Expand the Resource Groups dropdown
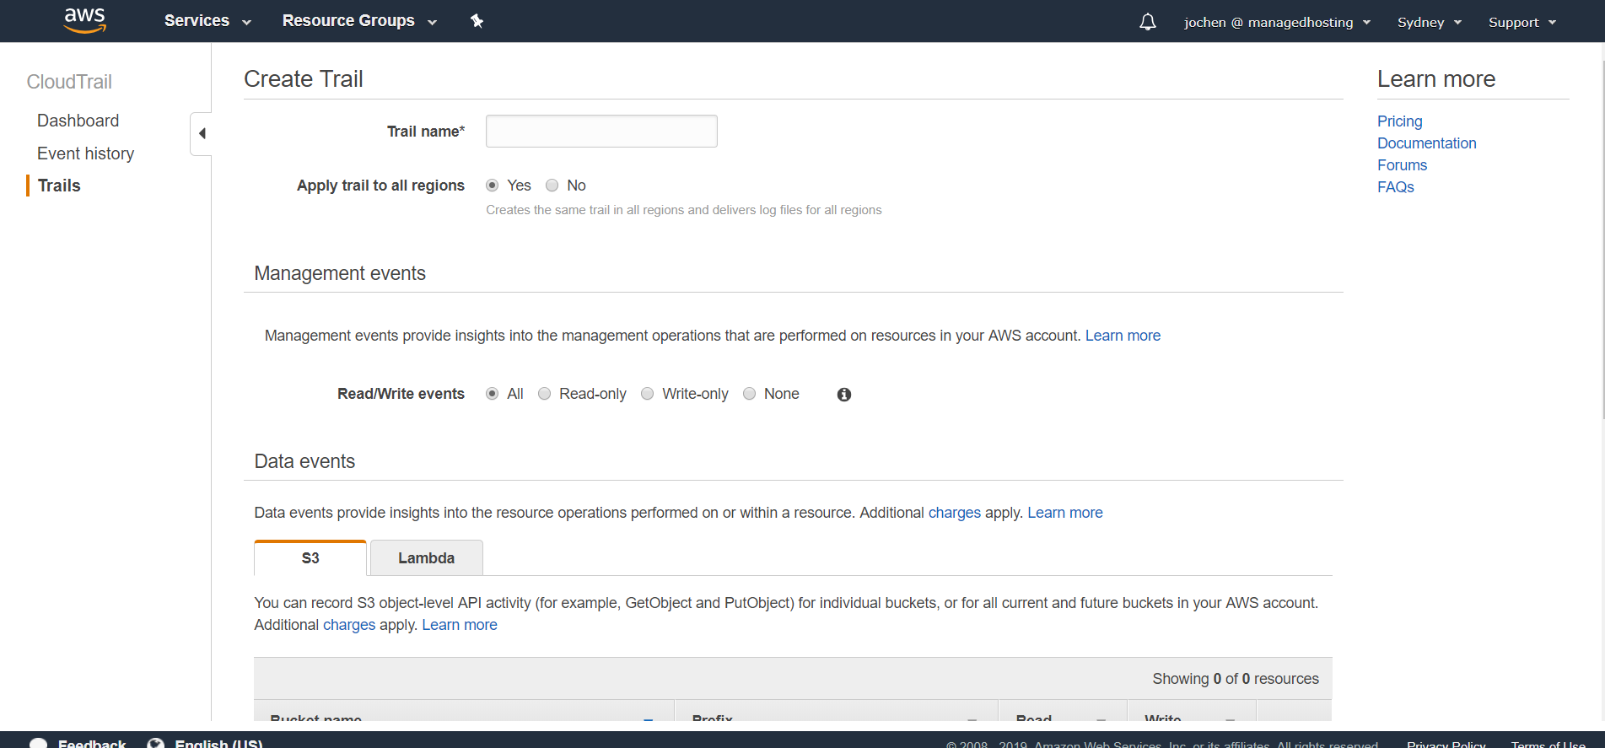Screen dimensions: 1605x748 359,21
